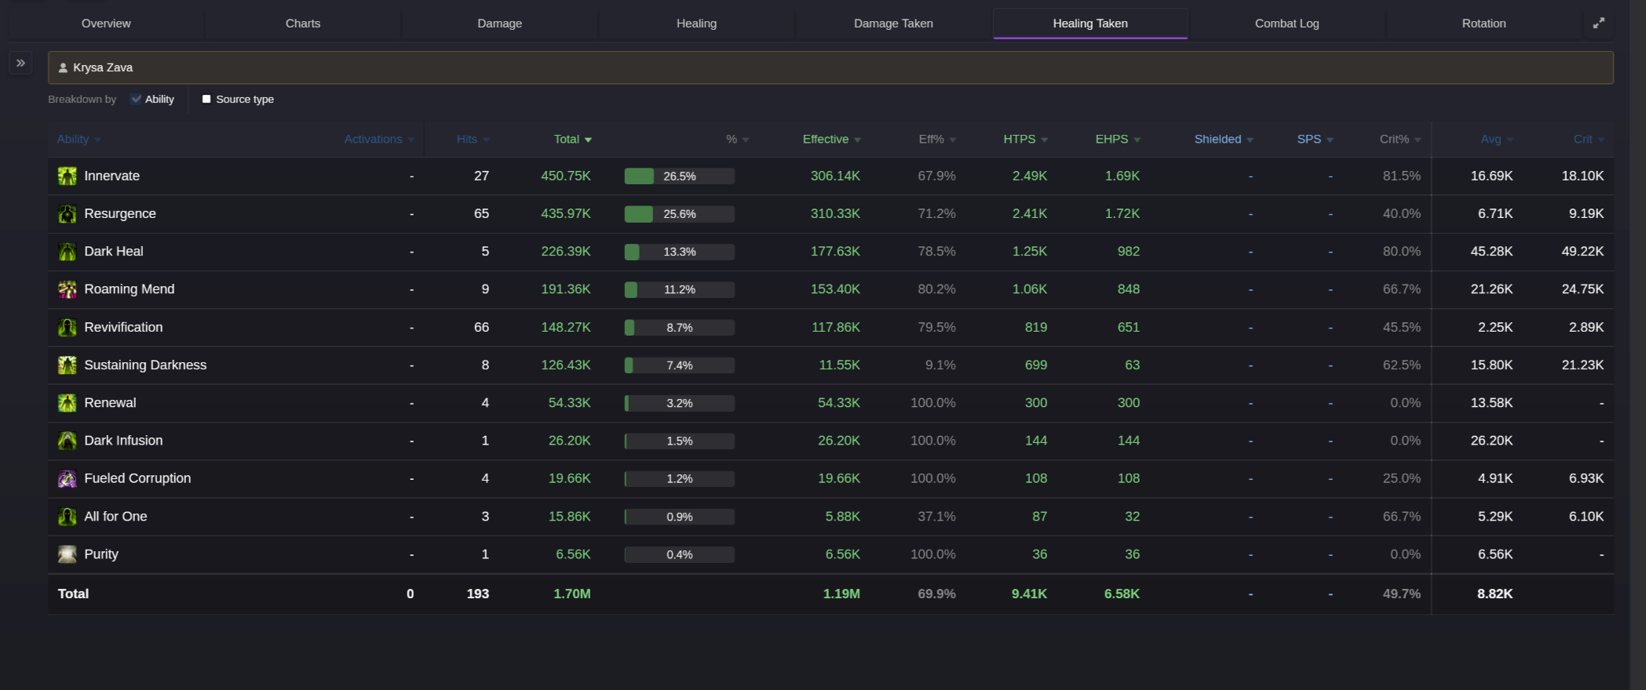Click the Resurgence ability icon
1646x690 pixels.
(68, 214)
